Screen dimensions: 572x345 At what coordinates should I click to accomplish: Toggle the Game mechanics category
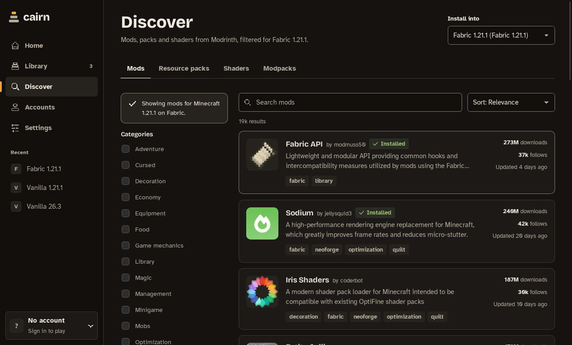click(x=126, y=245)
